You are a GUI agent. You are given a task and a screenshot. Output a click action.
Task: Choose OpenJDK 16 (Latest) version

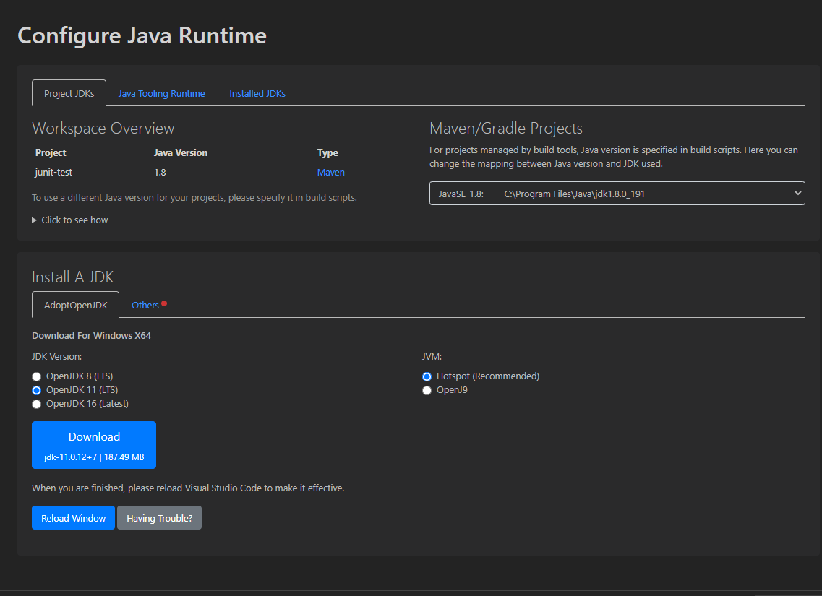[x=36, y=404]
